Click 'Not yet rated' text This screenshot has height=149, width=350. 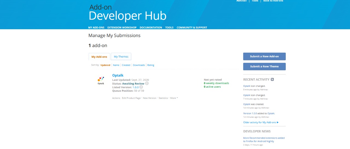(213, 80)
